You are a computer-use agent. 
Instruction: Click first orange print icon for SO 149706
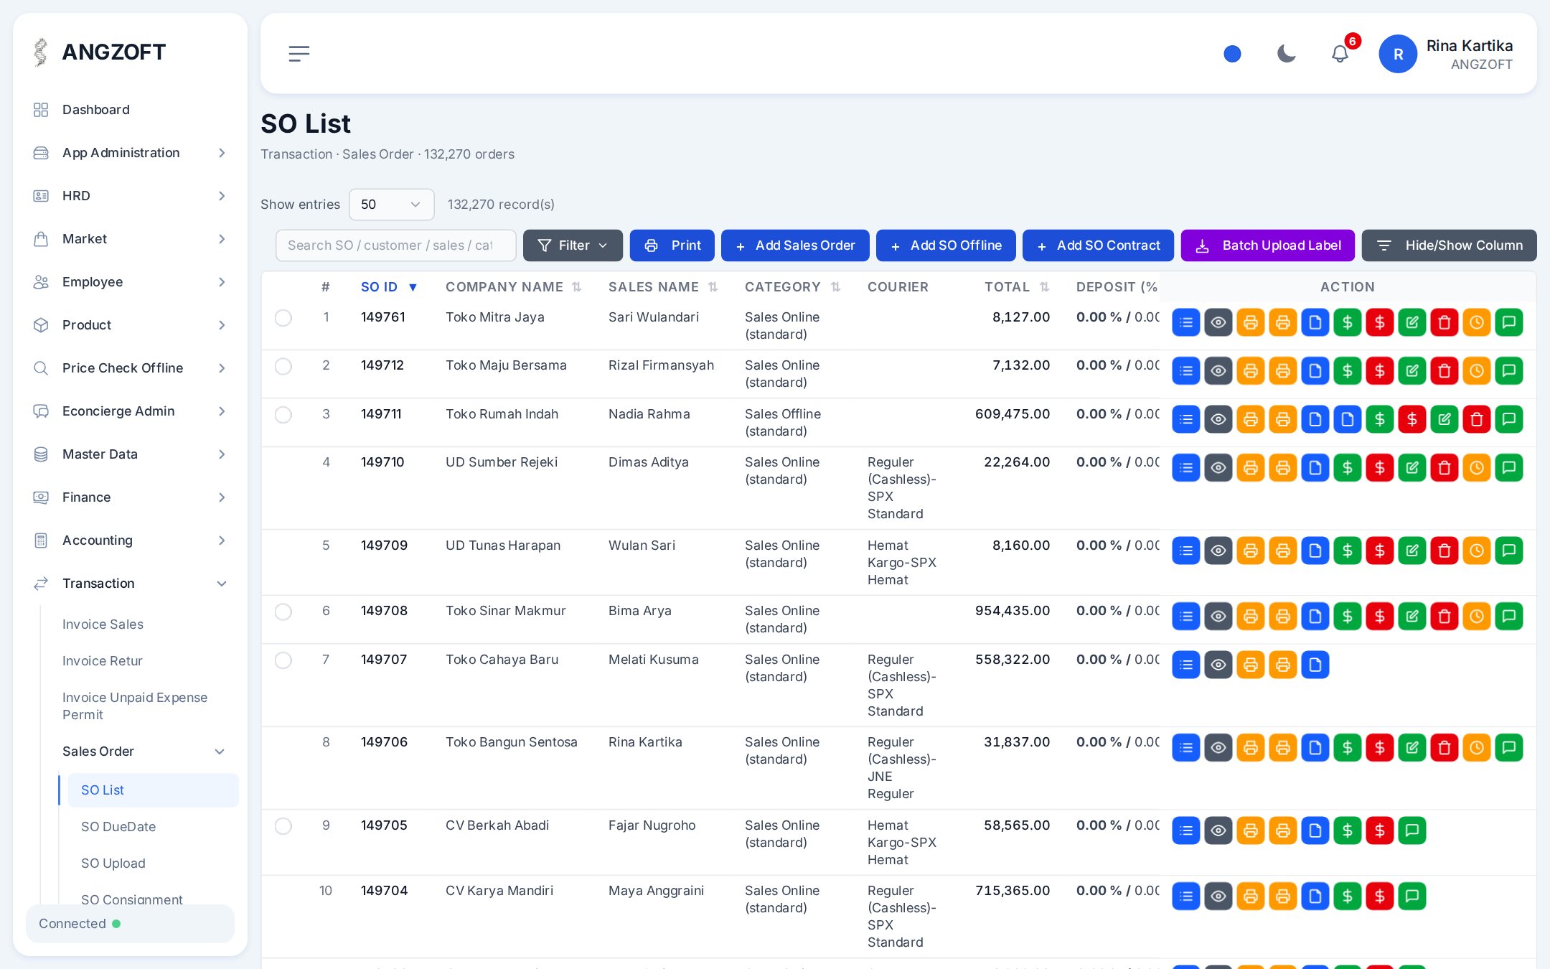(x=1251, y=747)
